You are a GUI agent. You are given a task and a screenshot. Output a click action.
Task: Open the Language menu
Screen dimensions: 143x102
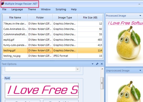(x=17, y=9)
